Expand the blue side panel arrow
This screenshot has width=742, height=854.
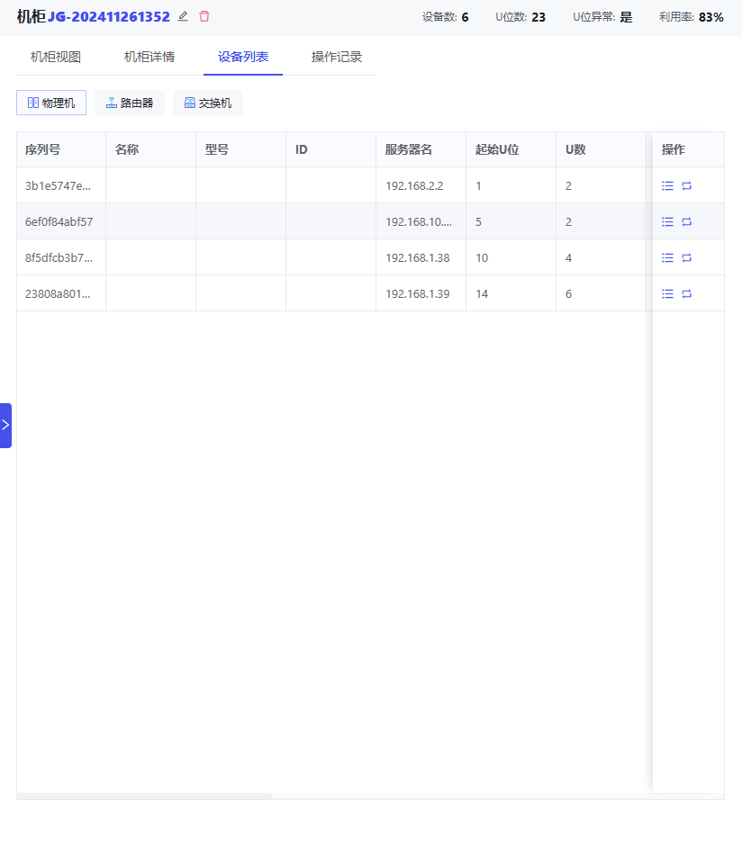pos(5,426)
